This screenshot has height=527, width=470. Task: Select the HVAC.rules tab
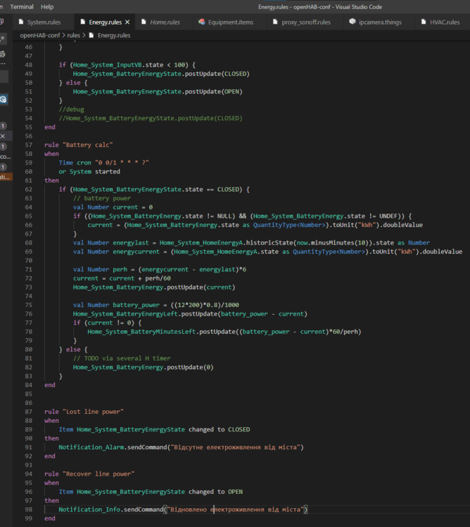pos(444,22)
